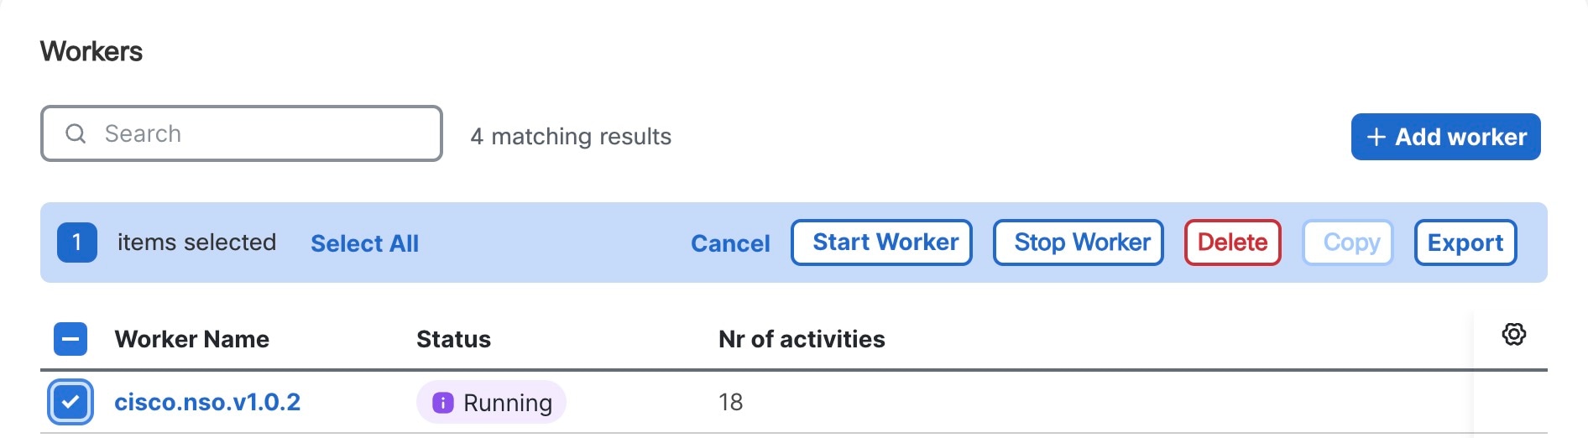
Task: Export the selected worker
Action: click(1465, 242)
